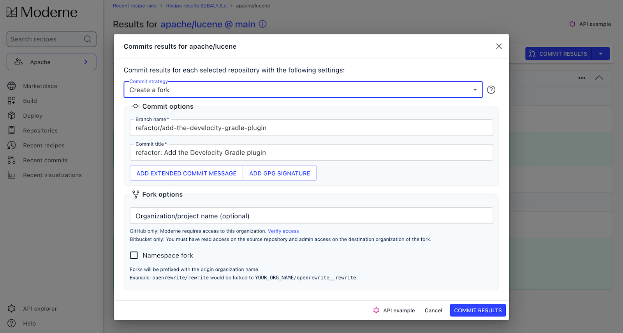Enable the Namespace fork checkbox

pos(134,255)
